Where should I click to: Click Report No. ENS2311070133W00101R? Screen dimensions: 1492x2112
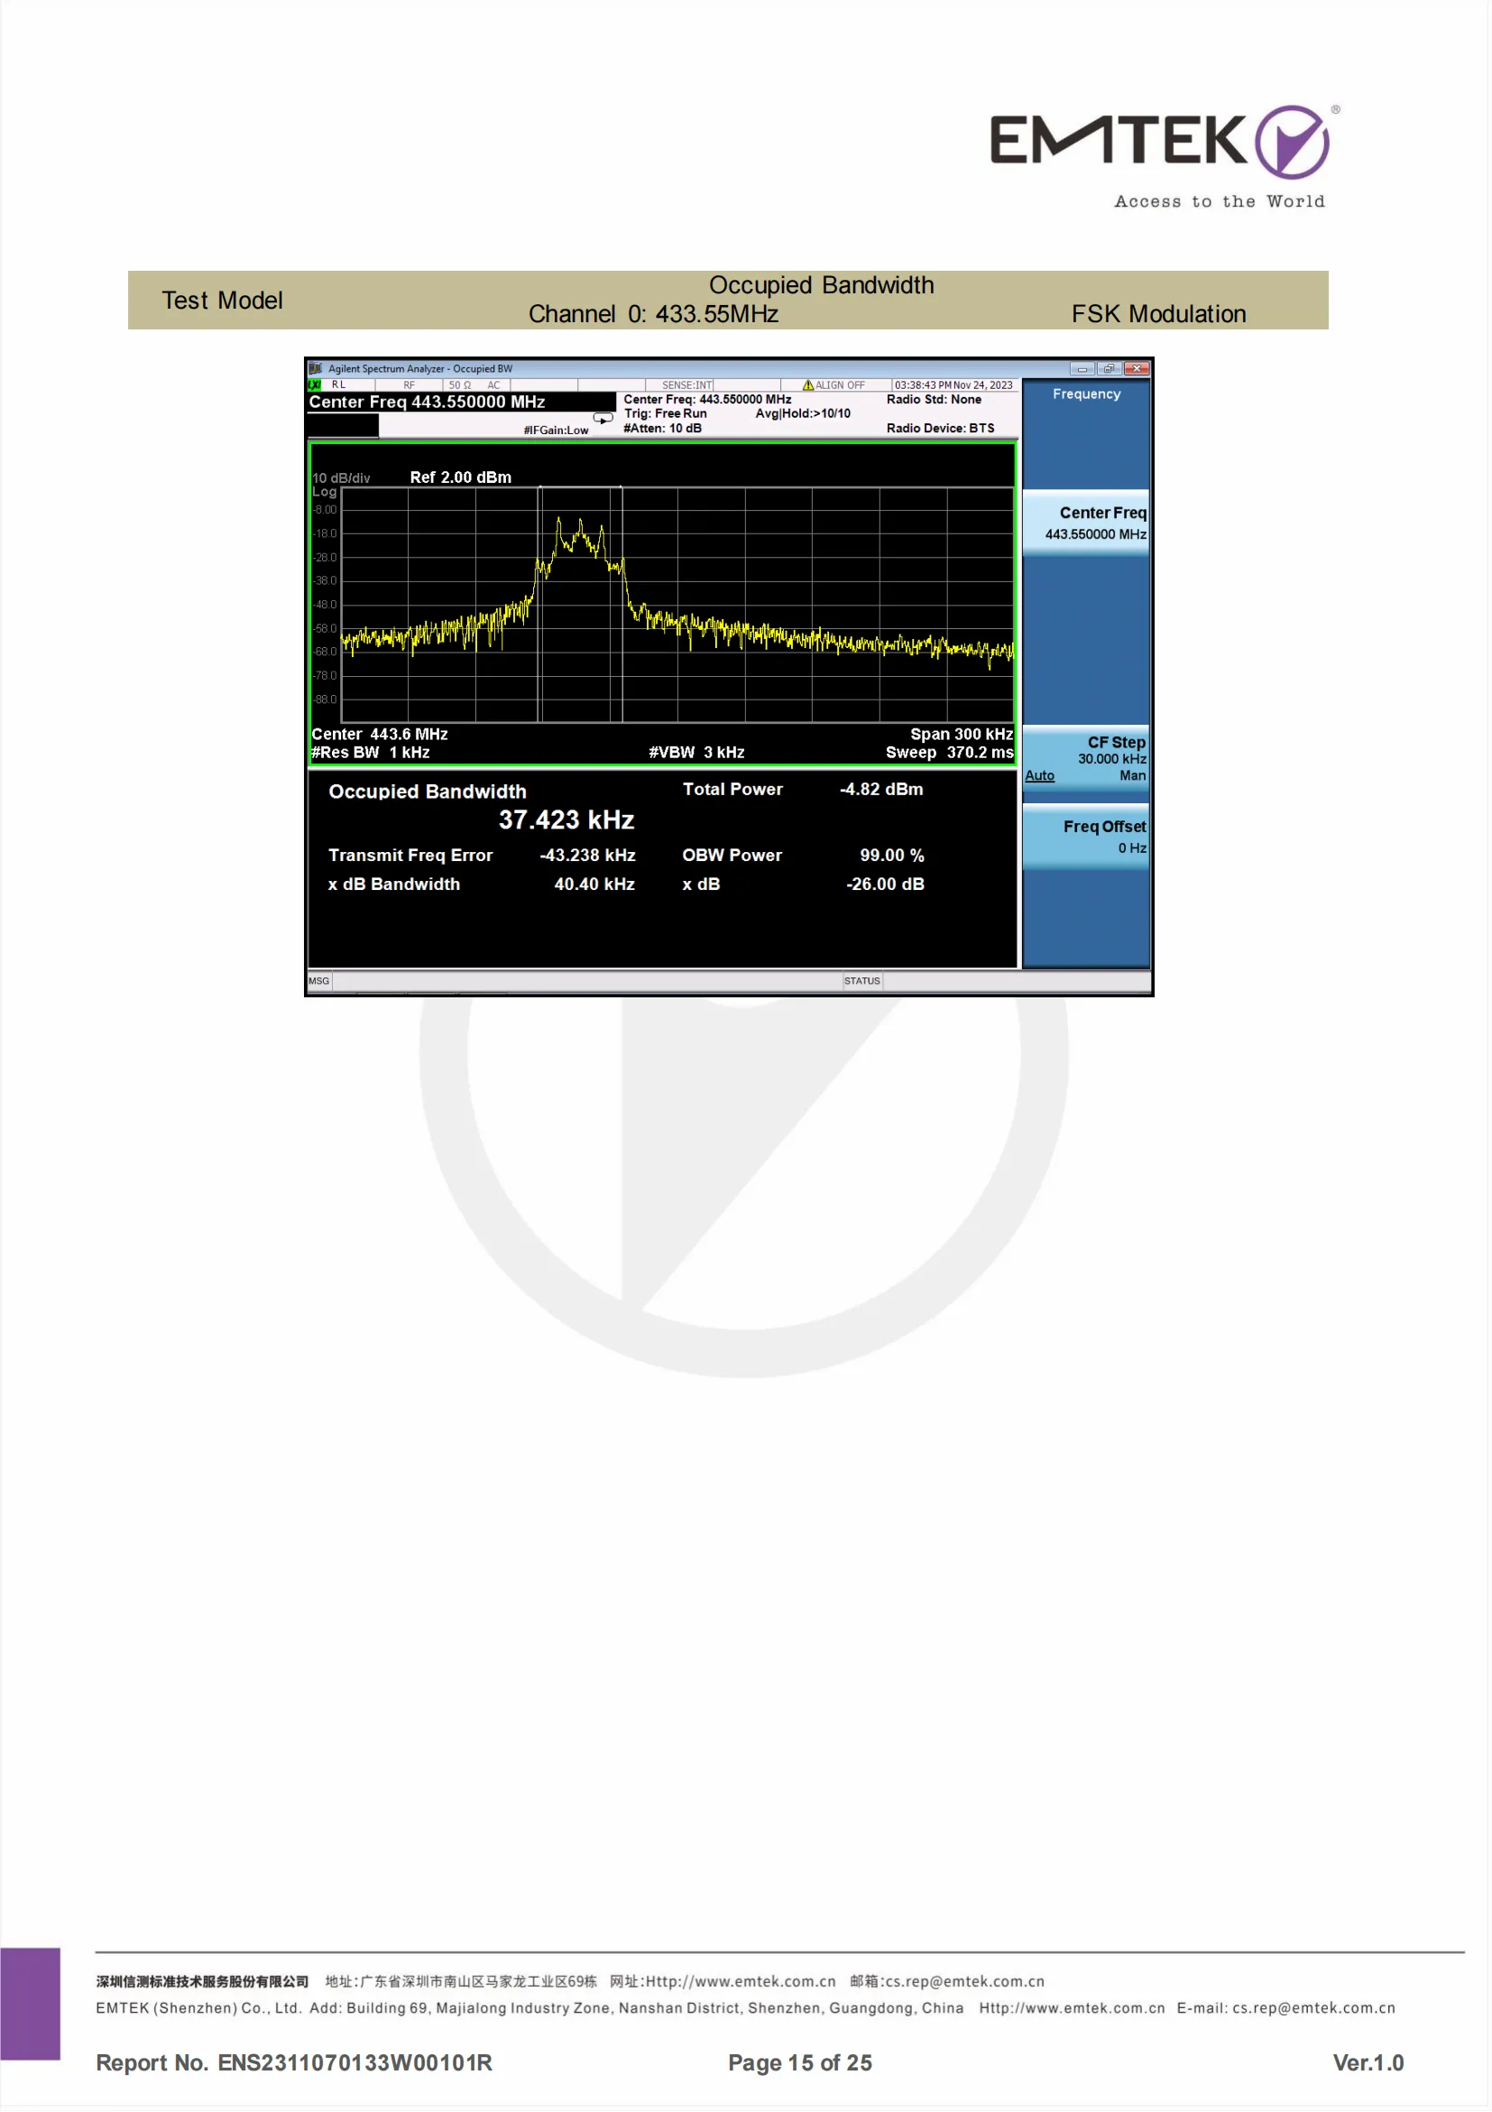[x=294, y=2063]
